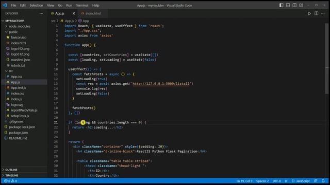Image resolution: width=330 pixels, height=185 pixels.
Task: Expand the OUTLINE section
Action: click(11, 170)
